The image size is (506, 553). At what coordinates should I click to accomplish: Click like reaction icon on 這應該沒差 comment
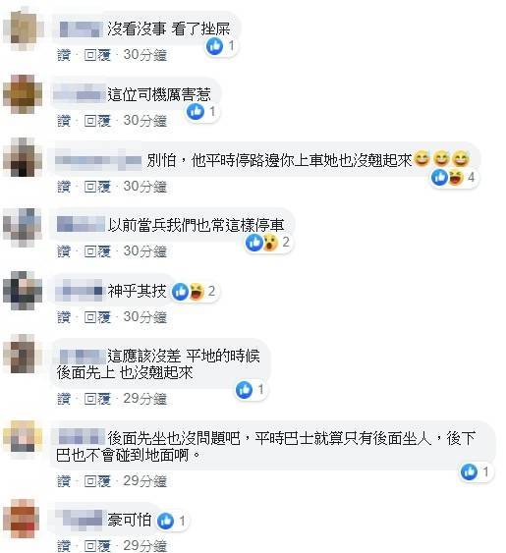(245, 390)
